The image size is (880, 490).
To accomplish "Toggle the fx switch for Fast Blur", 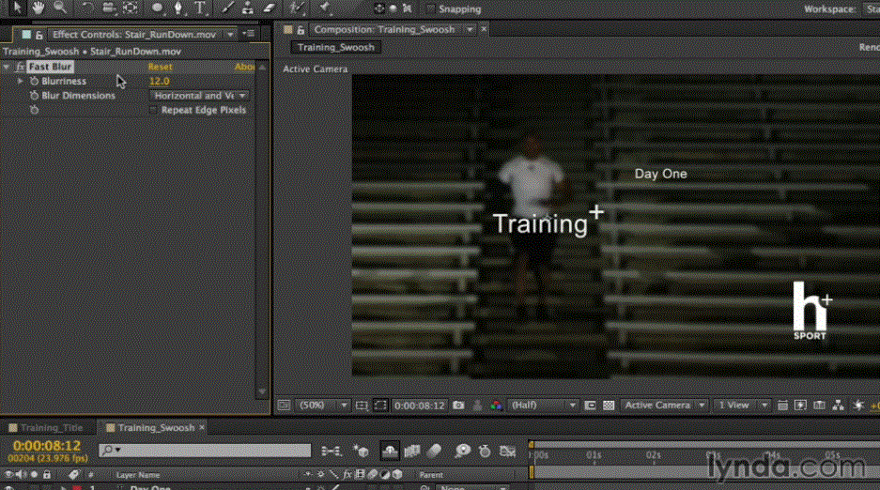I will 21,67.
